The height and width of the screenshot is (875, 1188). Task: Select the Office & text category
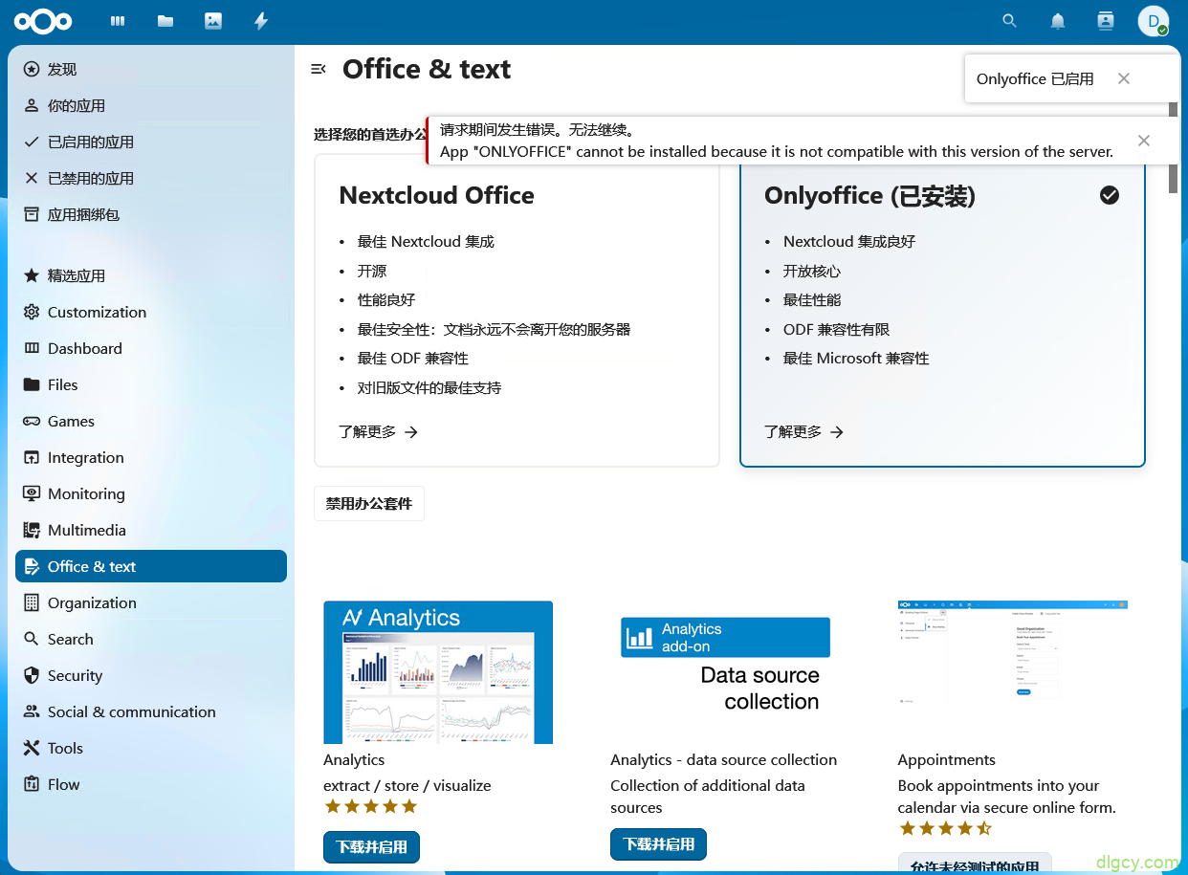coord(151,566)
